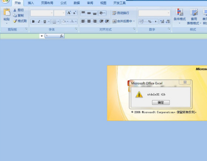Open Clipboard group dialog launcher
Viewport: 207px width, 161px height.
click(x=26, y=29)
